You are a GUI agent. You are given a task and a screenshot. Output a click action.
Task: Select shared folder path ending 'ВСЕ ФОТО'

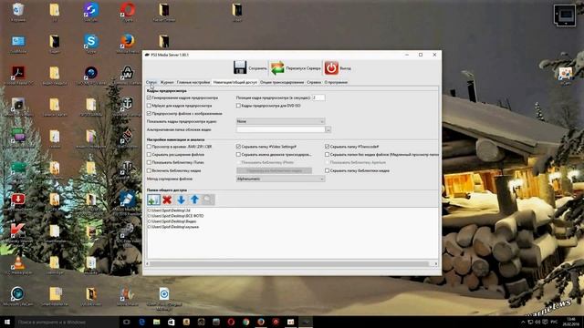[x=175, y=216]
